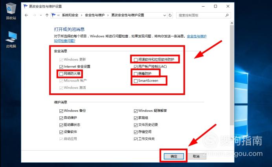Select 更改安全性与维护设置 breadcrumb

128,15
